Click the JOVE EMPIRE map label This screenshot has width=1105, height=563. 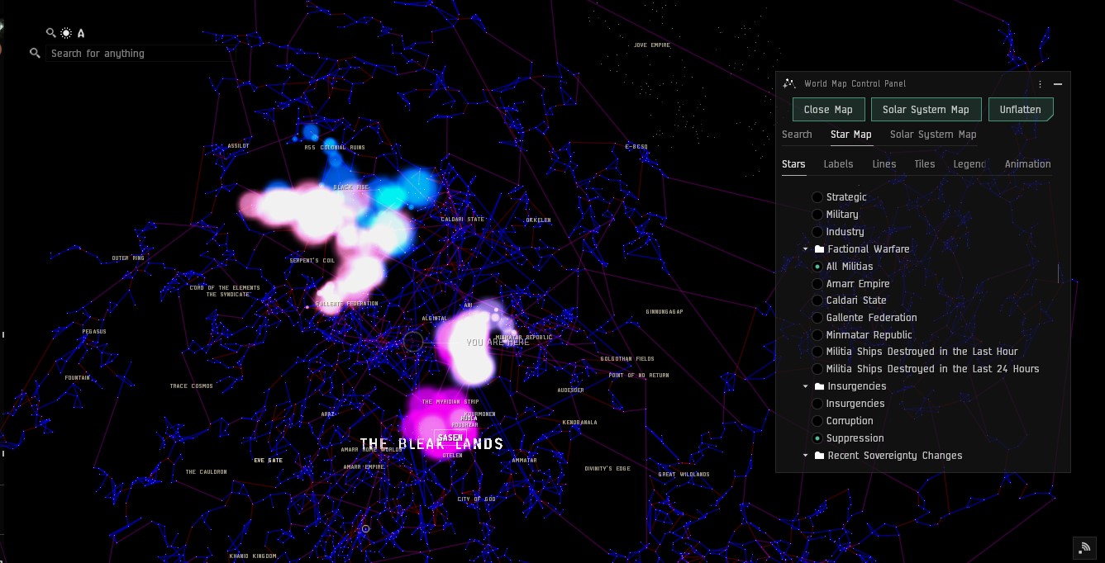click(x=652, y=45)
